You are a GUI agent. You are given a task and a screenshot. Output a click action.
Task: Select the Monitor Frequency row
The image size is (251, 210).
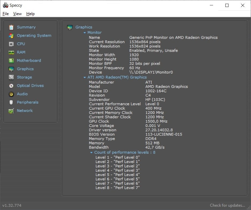(115, 68)
